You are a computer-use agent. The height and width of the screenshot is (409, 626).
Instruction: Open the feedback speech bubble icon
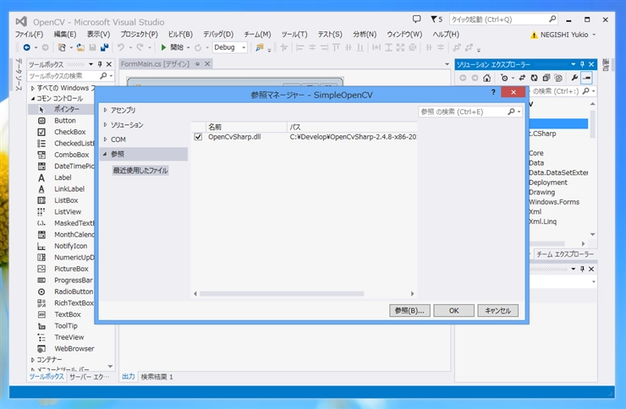[416, 19]
